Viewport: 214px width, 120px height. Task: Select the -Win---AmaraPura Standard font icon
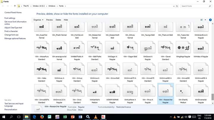(42, 47)
